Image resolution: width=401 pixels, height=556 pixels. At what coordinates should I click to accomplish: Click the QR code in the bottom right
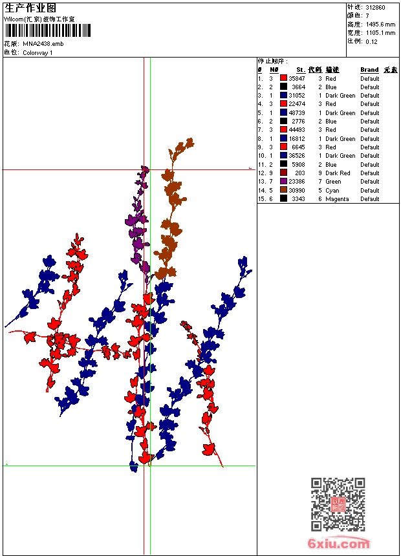(x=338, y=504)
